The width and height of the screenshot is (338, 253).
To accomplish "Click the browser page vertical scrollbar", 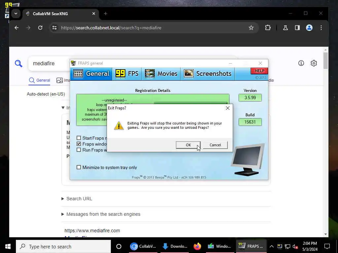I will coord(325,61).
